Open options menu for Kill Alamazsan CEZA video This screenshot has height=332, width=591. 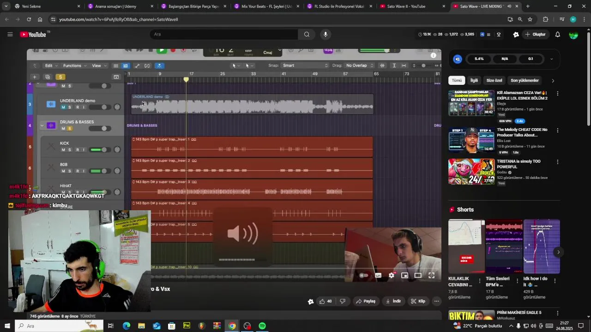pos(557,94)
